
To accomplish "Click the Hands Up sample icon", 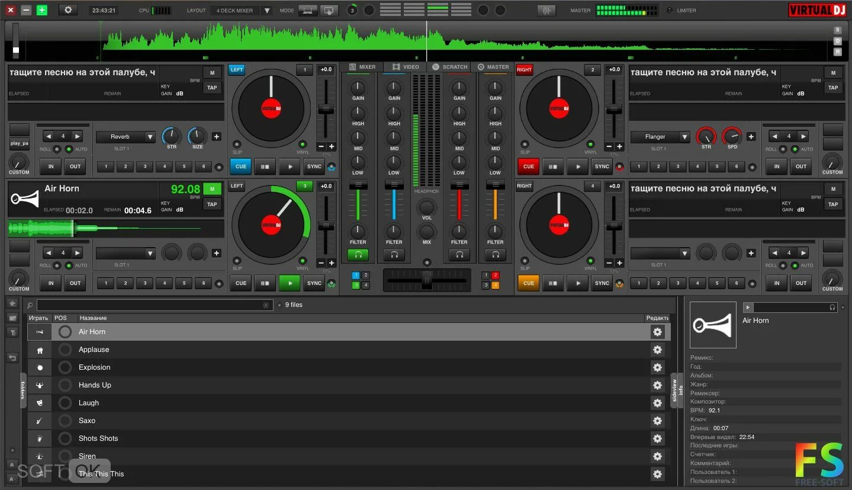I will coord(40,385).
